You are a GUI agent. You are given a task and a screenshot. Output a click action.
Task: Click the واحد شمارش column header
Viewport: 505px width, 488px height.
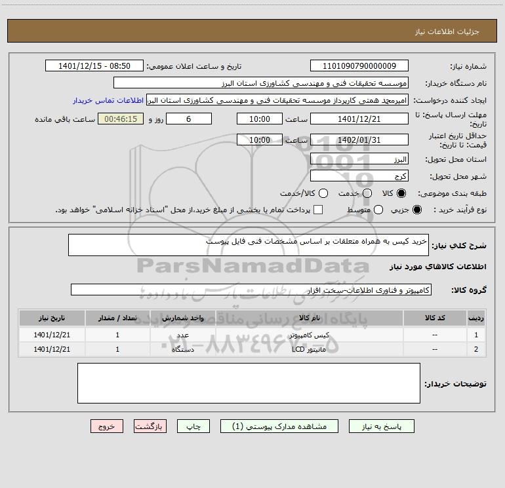tap(182, 318)
